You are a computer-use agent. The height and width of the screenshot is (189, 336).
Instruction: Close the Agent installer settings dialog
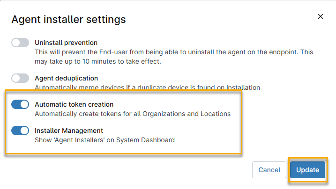pyautogui.click(x=321, y=16)
